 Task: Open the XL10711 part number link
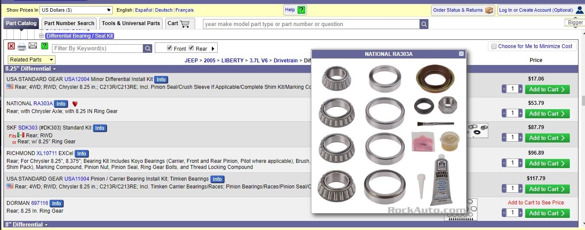pos(47,153)
